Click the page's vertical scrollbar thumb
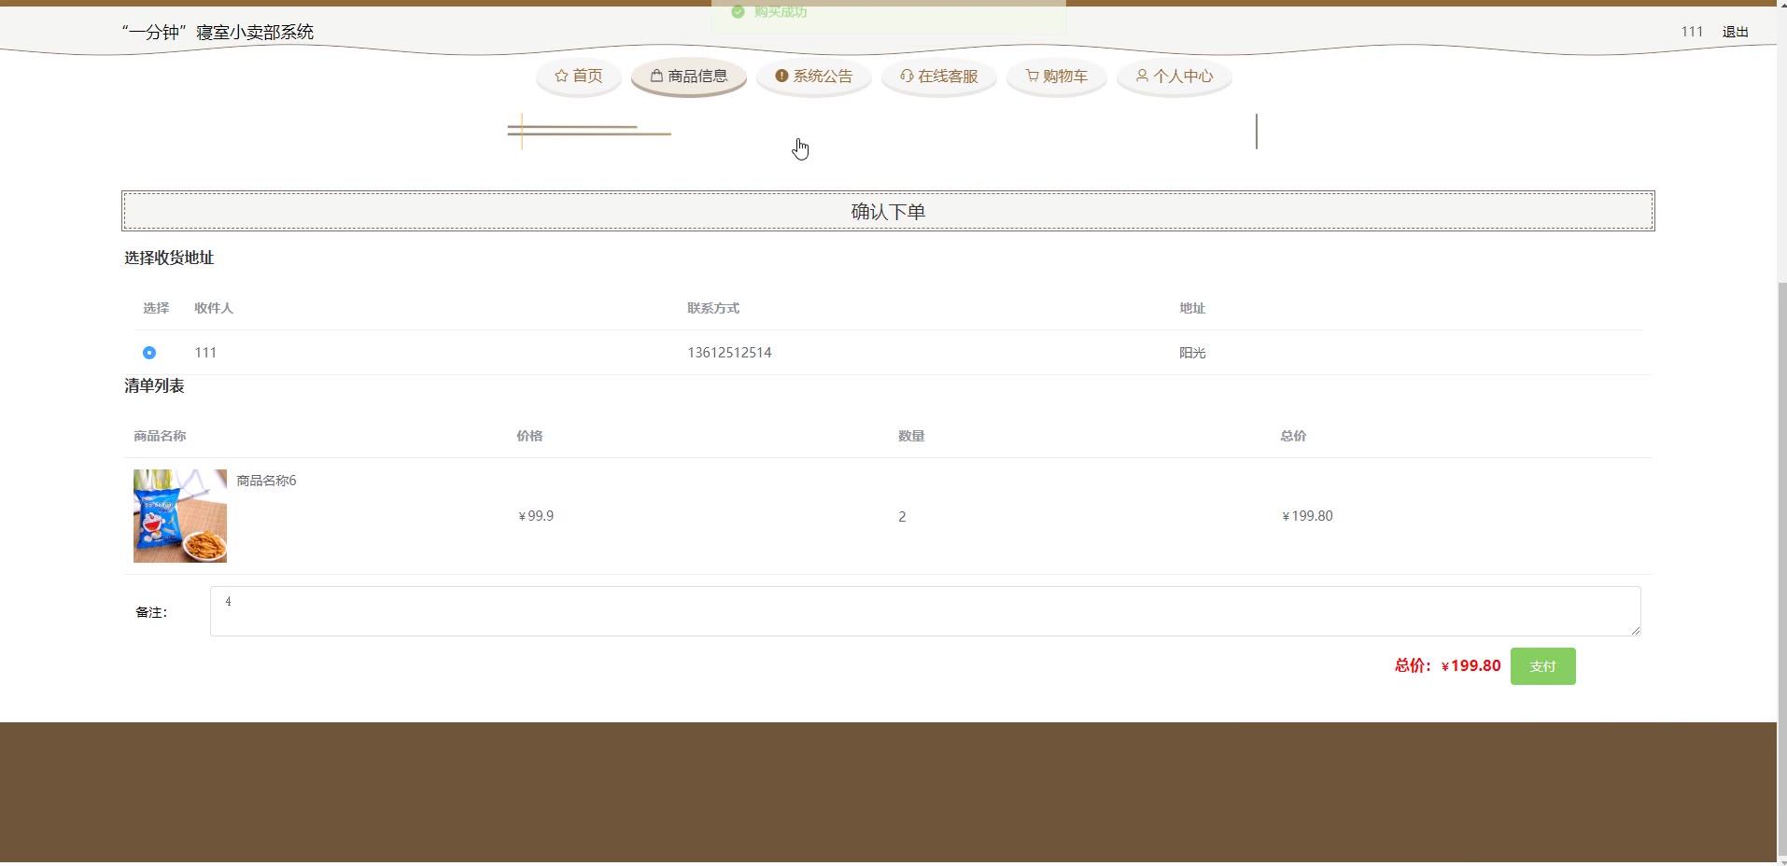The height and width of the screenshot is (866, 1787). [1781, 567]
